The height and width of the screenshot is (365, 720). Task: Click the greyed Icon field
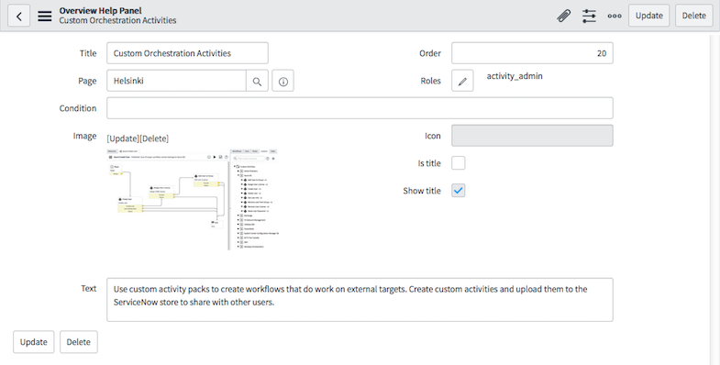pyautogui.click(x=532, y=136)
